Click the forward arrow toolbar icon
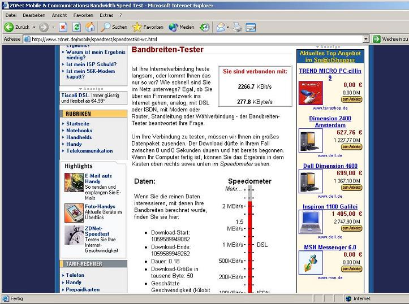 click(x=44, y=27)
